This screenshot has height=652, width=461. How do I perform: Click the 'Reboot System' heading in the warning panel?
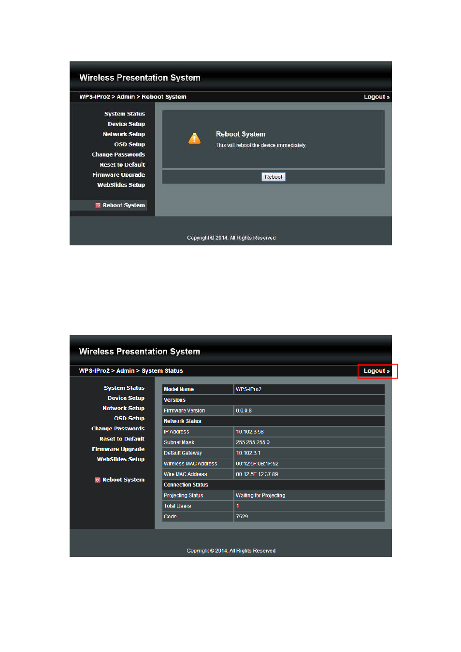tap(241, 134)
